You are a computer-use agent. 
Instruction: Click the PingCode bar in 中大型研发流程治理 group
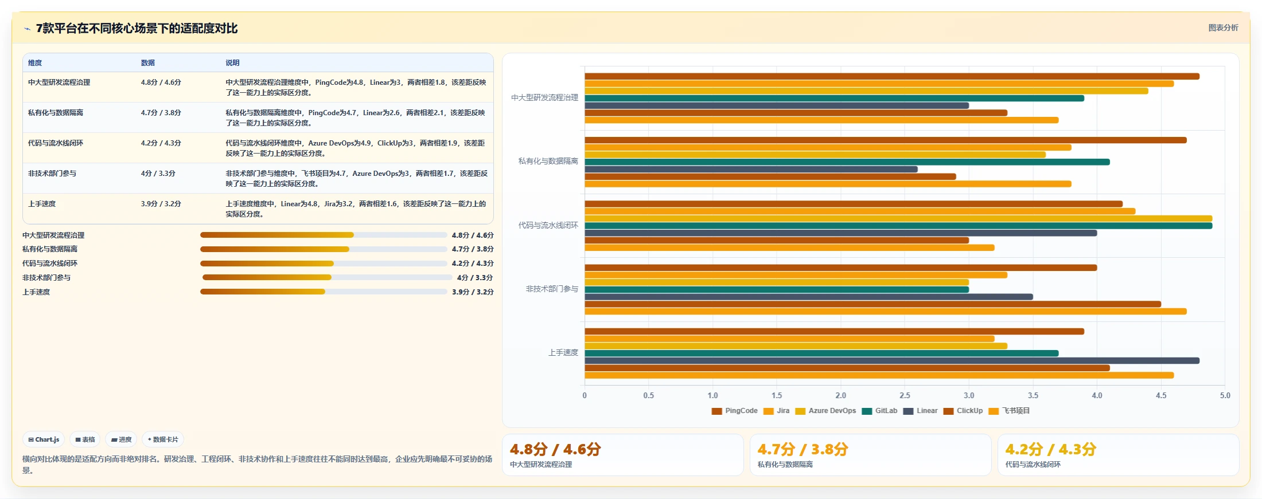(892, 76)
